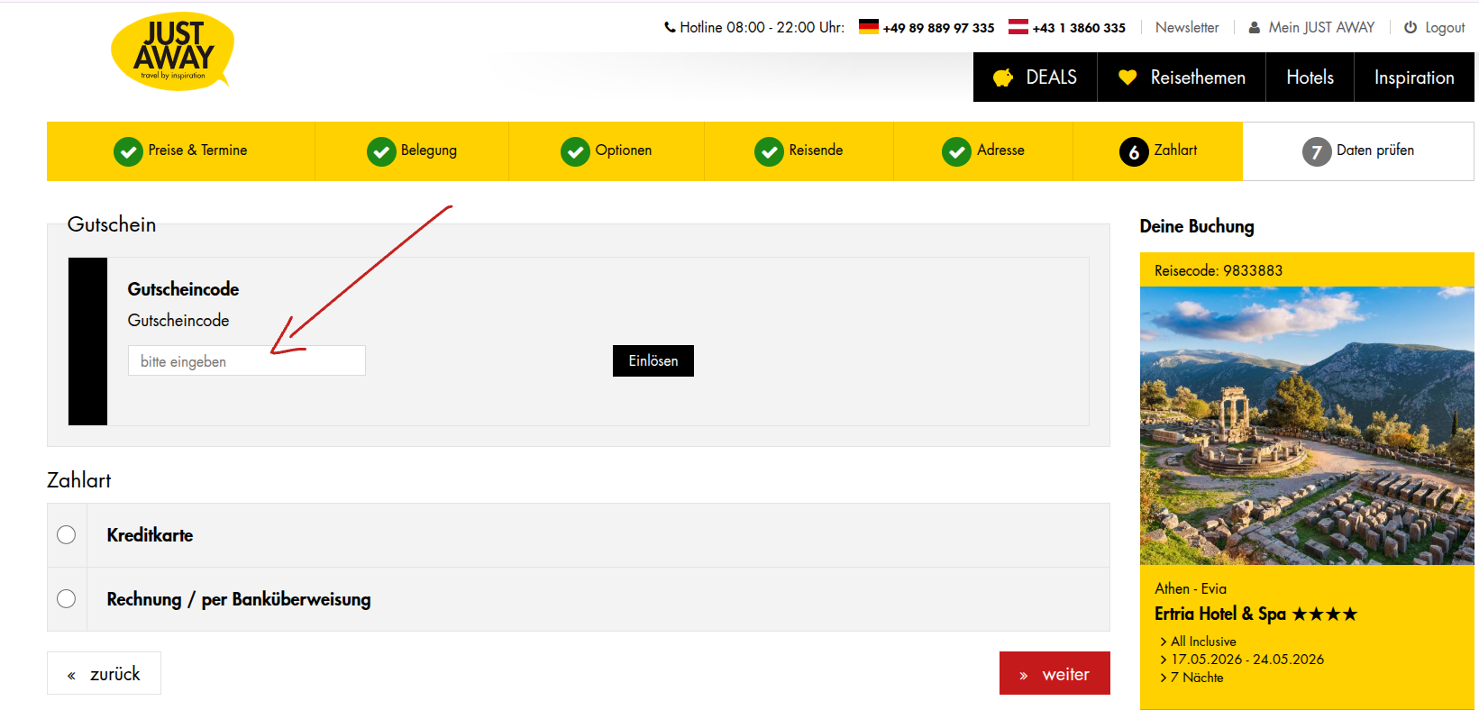Go to Reisende step
Image resolution: width=1479 pixels, height=710 pixels.
tap(799, 151)
